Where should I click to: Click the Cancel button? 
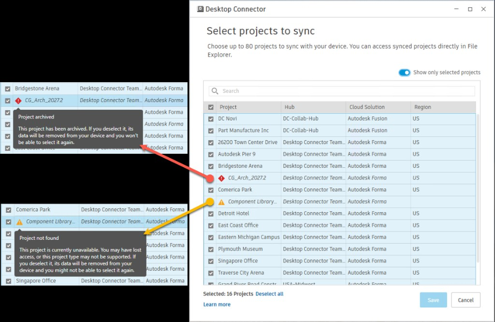tap(466, 300)
